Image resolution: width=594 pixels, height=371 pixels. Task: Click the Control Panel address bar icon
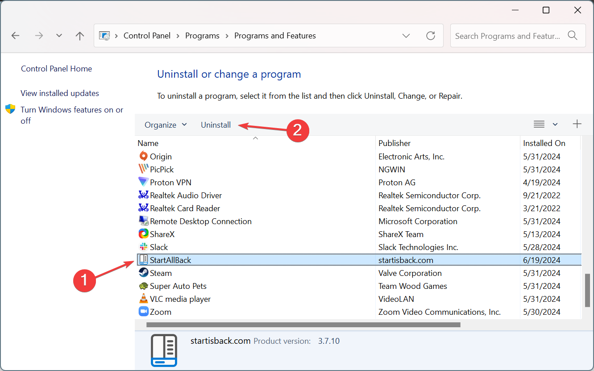click(104, 36)
